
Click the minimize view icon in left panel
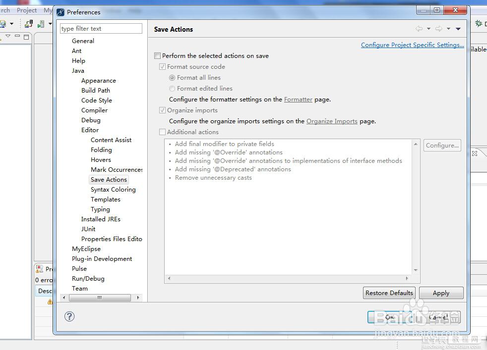(17, 36)
